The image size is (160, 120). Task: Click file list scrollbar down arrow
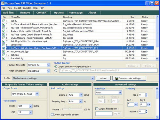pyautogui.click(x=157, y=59)
